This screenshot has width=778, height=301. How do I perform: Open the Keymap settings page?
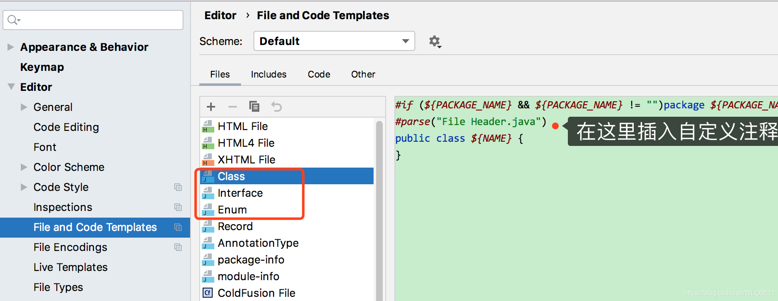42,67
